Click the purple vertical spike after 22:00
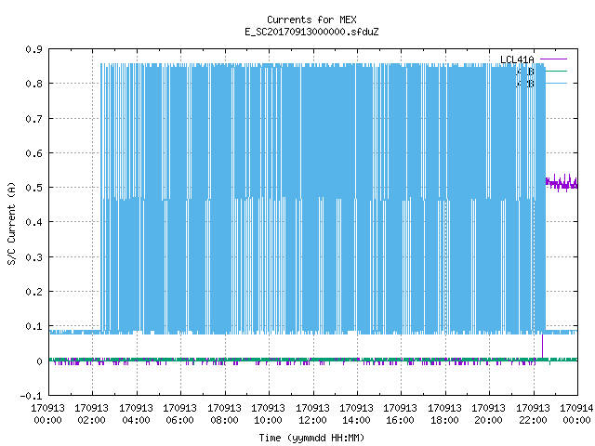The height and width of the screenshot is (446, 595). (x=542, y=346)
